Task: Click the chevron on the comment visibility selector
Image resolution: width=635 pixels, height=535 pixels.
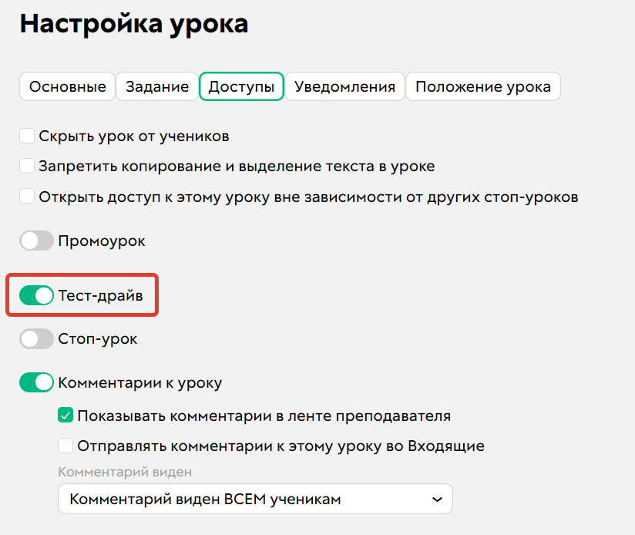Action: (437, 499)
